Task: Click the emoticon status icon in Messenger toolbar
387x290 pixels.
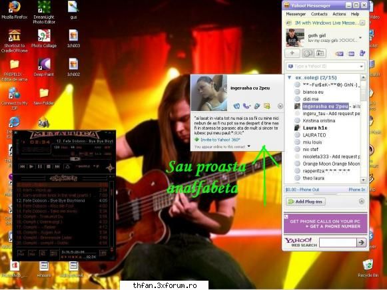Action: click(308, 53)
